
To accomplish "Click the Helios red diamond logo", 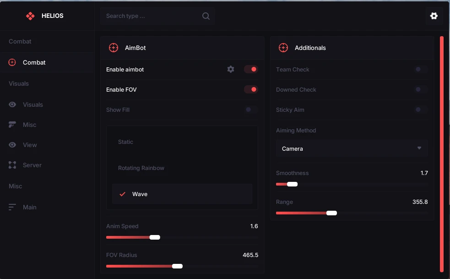I will coord(30,16).
